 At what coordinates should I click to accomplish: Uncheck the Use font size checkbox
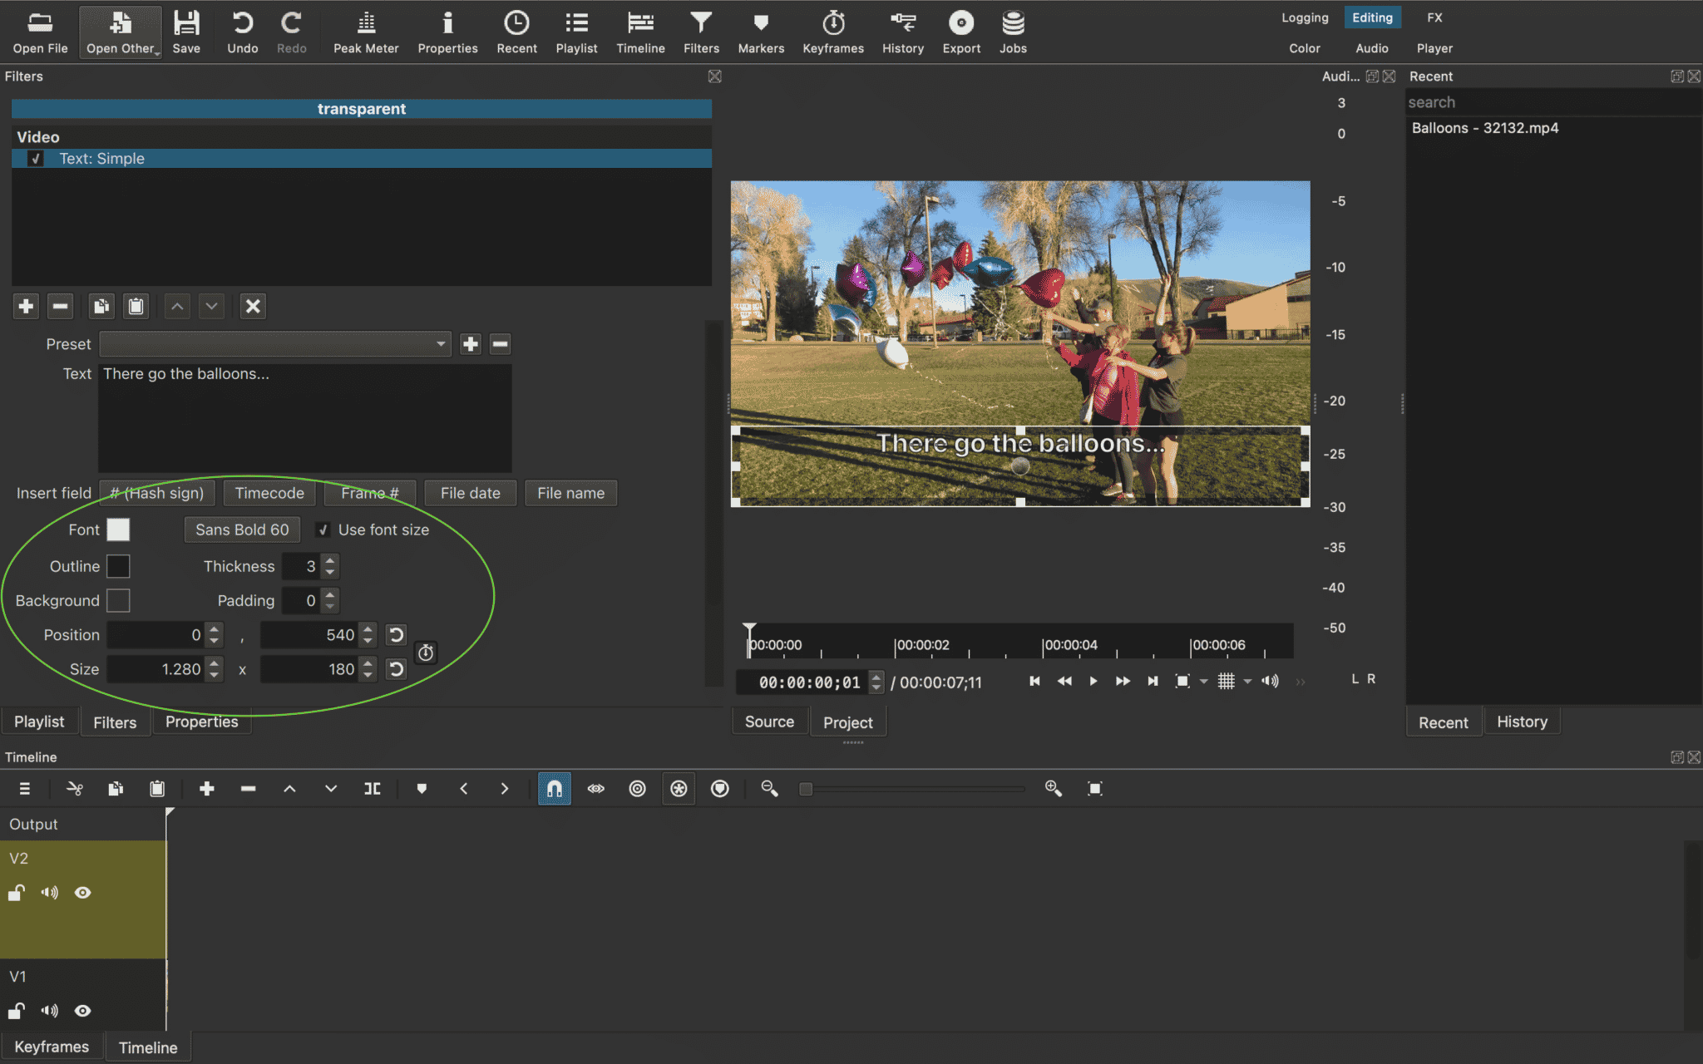tap(323, 530)
